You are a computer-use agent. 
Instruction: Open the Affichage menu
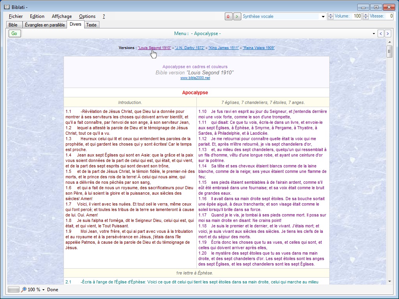(62, 16)
